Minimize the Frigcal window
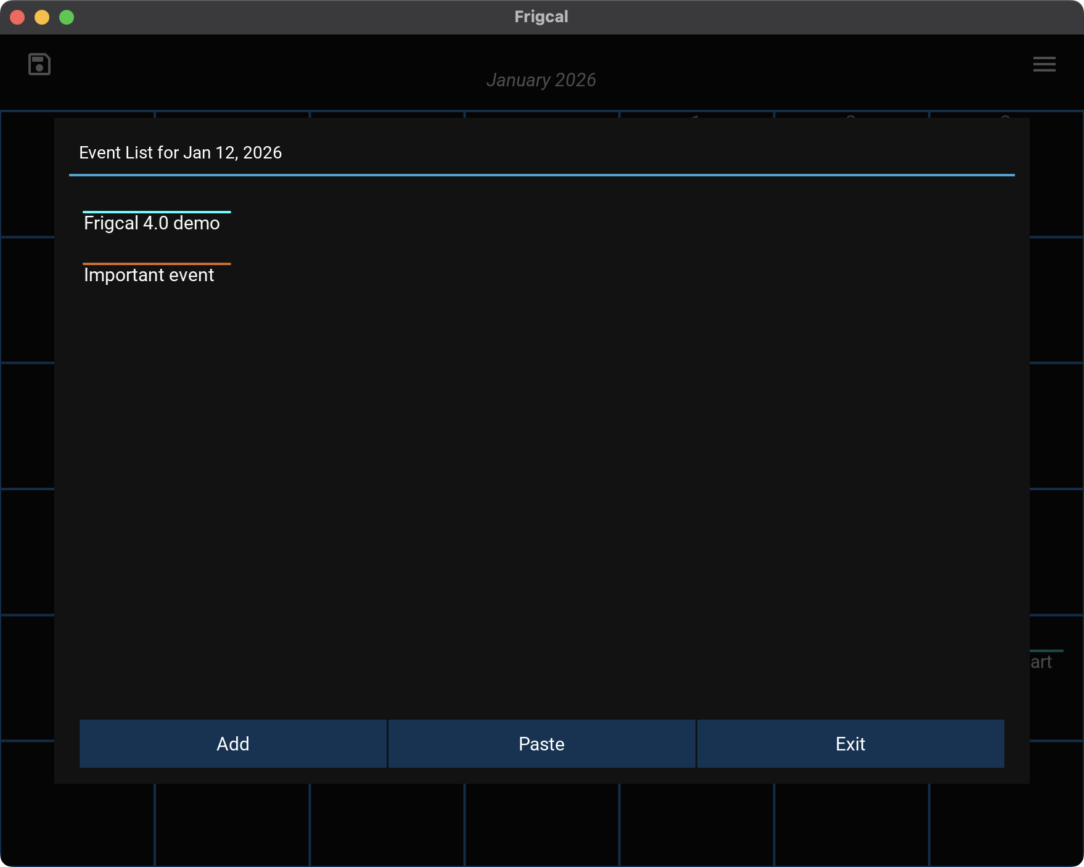Screen dimensions: 1084x867 (x=42, y=17)
